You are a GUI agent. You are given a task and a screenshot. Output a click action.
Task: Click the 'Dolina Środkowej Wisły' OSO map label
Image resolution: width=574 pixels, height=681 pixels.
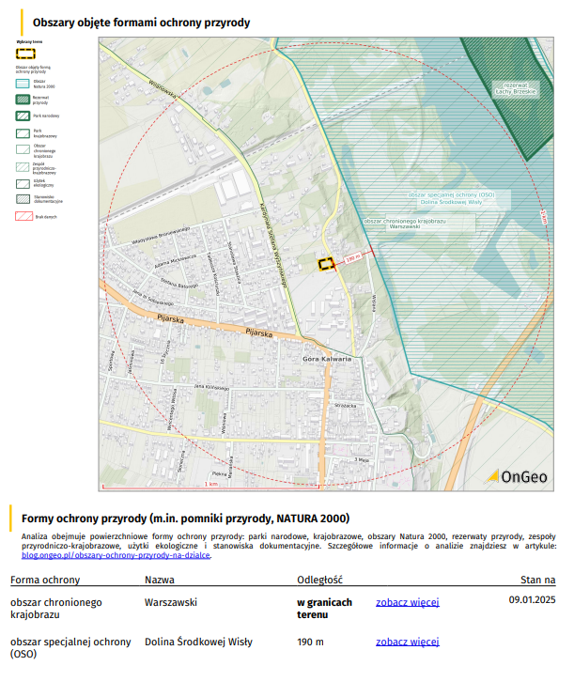pyautogui.click(x=445, y=201)
